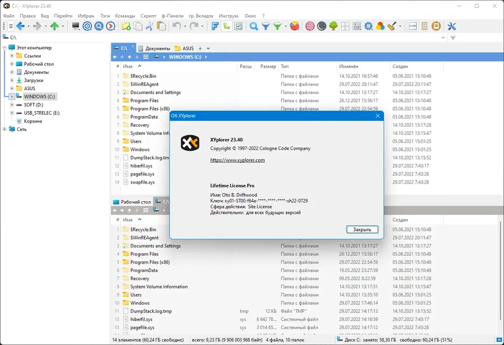Toggle the selection checkboxes toolbar icon
Viewport: 504px width, 345px height.
click(238, 26)
